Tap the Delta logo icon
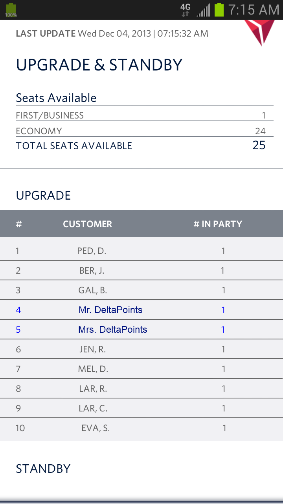Viewport: 283px width, 504px height. tap(259, 31)
